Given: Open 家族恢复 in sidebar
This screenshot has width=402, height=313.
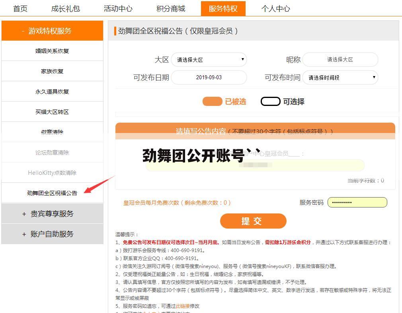Looking at the screenshot, I should pos(52,71).
